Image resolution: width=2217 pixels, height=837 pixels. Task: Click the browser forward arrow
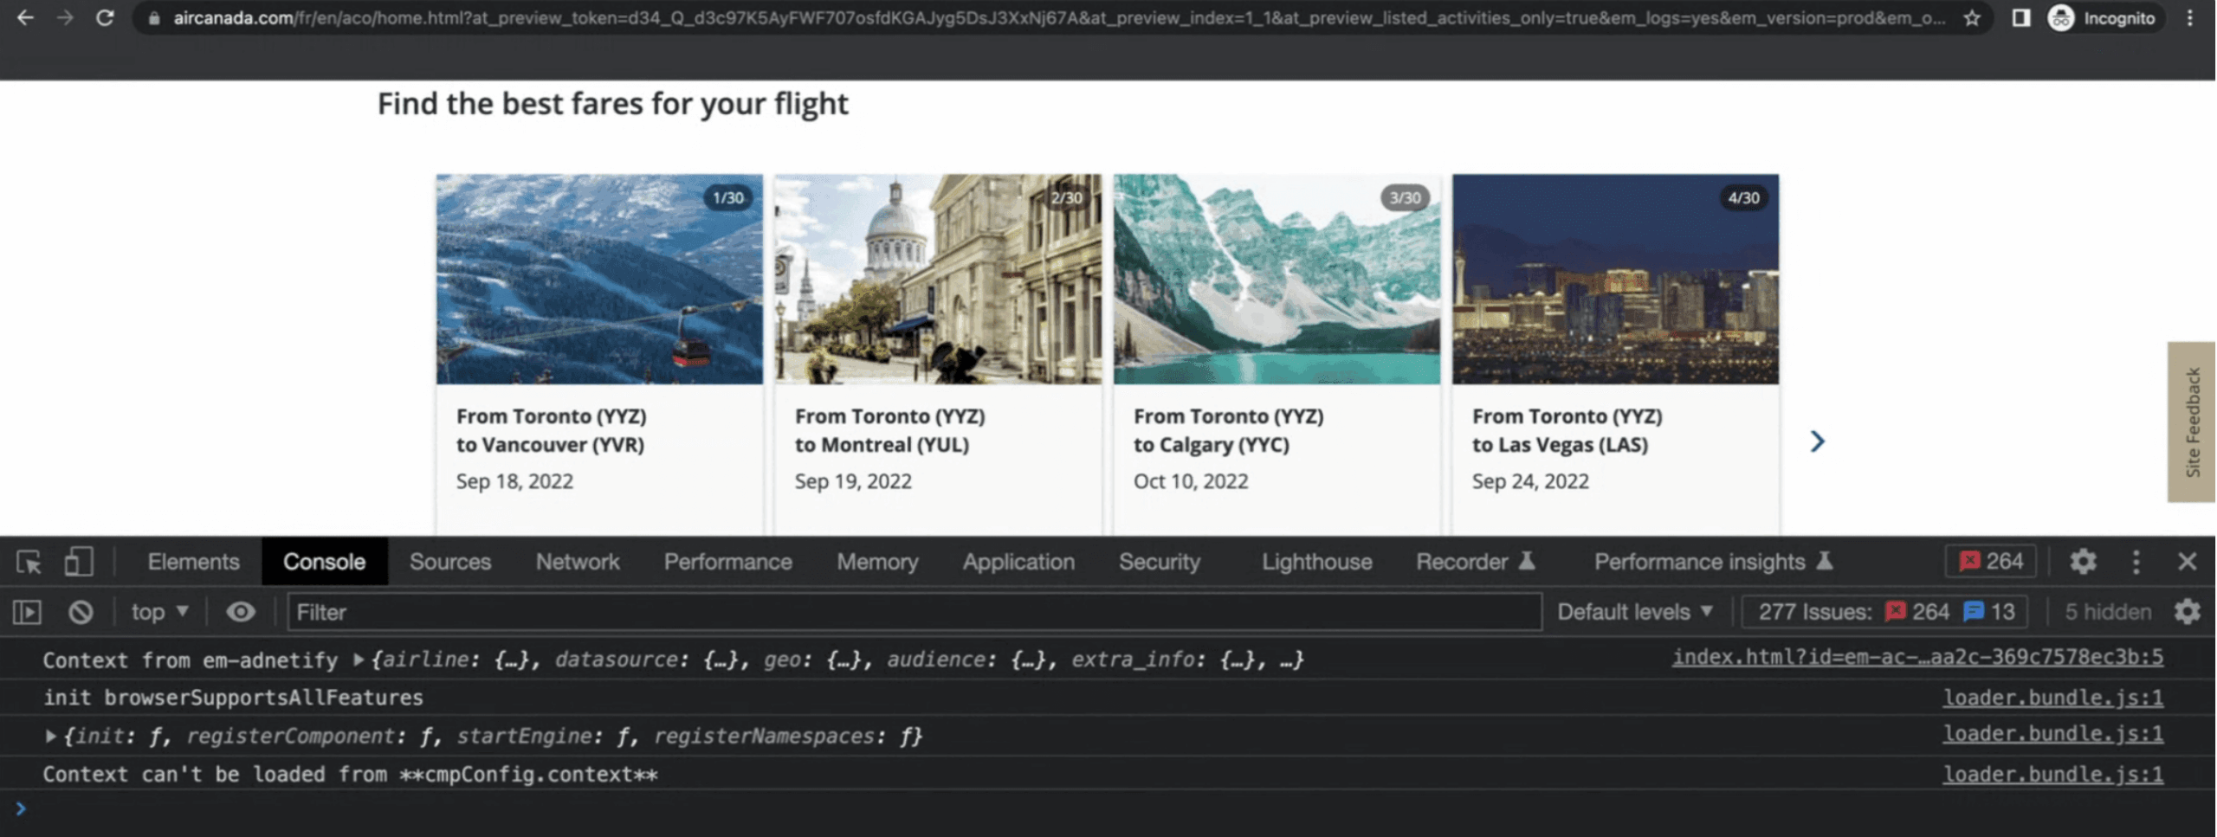[65, 18]
